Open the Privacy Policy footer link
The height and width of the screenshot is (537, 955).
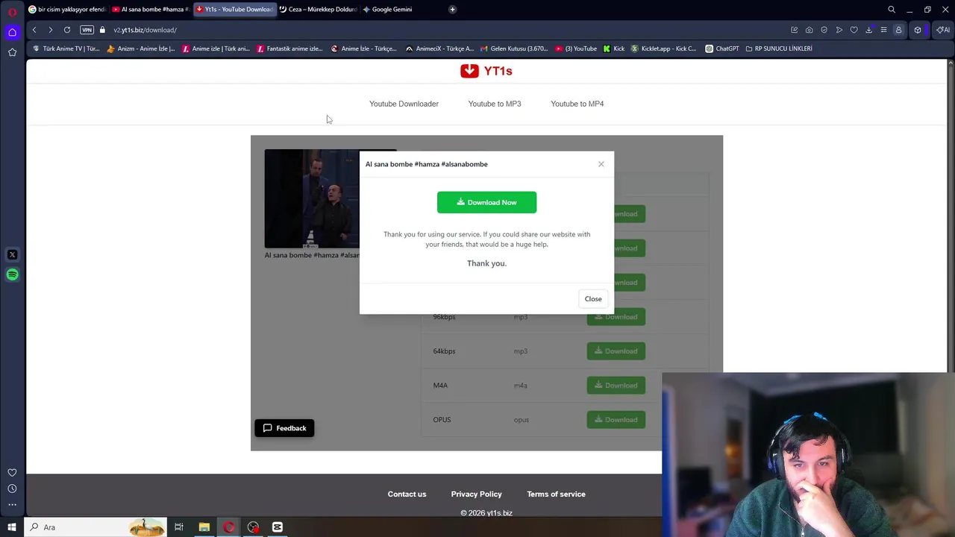tap(476, 494)
